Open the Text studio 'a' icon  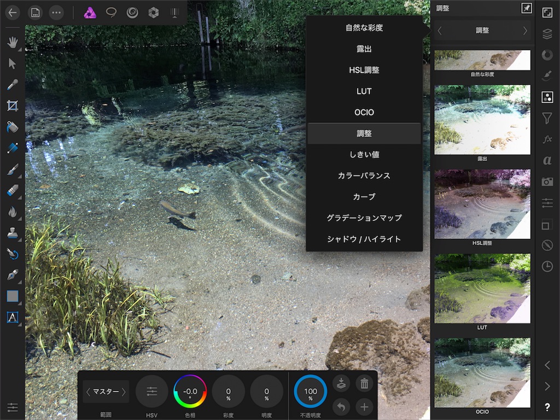pyautogui.click(x=547, y=160)
